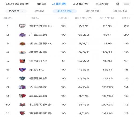Image resolution: width=134 pixels, height=117 pixels.
Task: Switch to the J2联赛 league tab
Action: (81, 4)
